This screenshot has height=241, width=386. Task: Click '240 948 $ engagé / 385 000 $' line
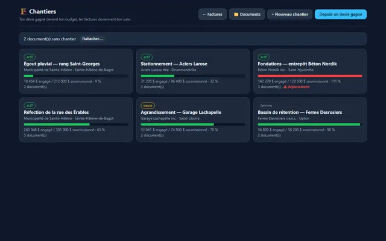coord(65,130)
